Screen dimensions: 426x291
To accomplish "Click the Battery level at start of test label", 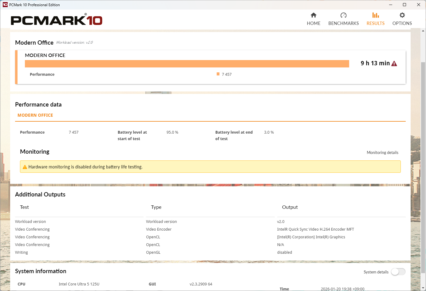I will click(x=132, y=135).
